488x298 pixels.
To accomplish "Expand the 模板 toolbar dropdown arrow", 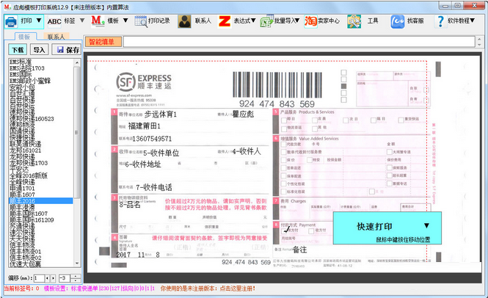I will coord(125,21).
